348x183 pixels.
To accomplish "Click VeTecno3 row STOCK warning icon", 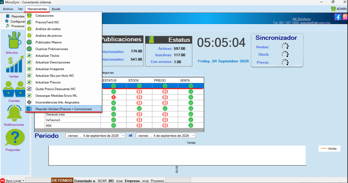I will (139, 120).
